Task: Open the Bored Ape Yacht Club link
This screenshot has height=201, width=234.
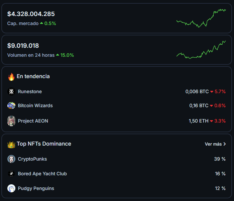Action: point(42,174)
